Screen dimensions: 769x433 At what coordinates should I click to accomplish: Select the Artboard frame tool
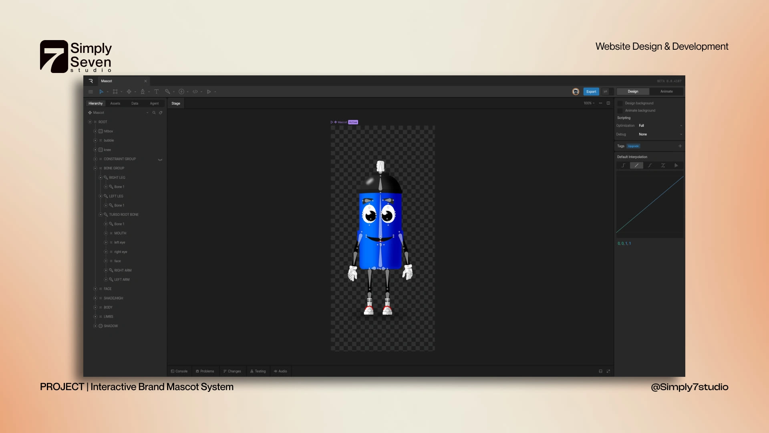click(x=115, y=92)
